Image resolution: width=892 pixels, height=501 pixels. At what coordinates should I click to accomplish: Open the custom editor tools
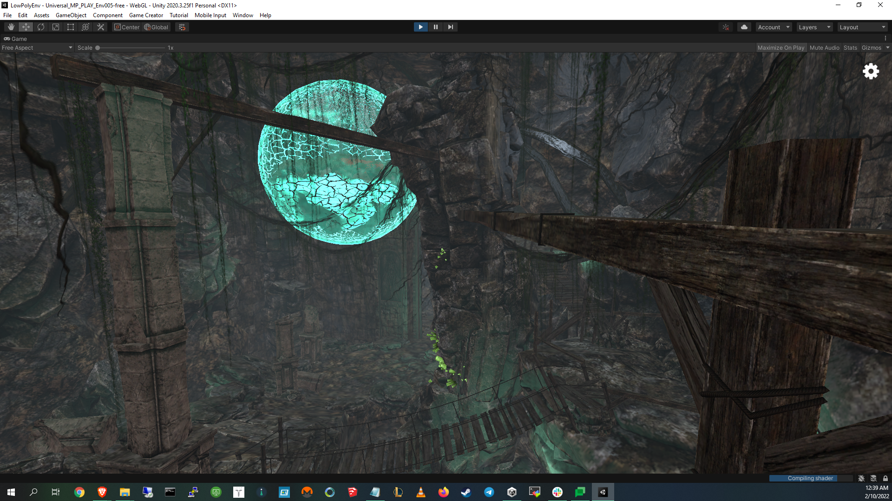pyautogui.click(x=100, y=27)
